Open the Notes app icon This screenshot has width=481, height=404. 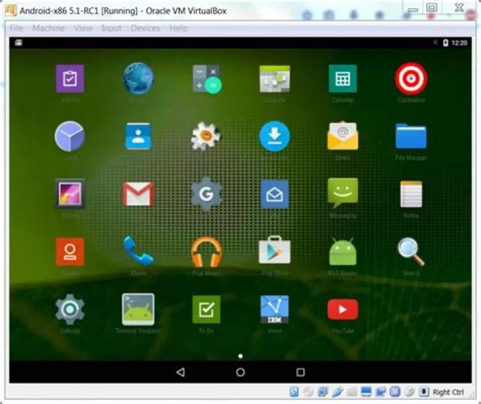point(411,194)
